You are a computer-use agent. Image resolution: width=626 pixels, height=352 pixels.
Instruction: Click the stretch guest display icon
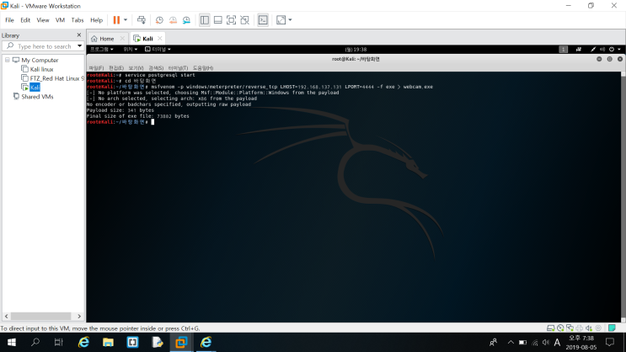(x=281, y=20)
